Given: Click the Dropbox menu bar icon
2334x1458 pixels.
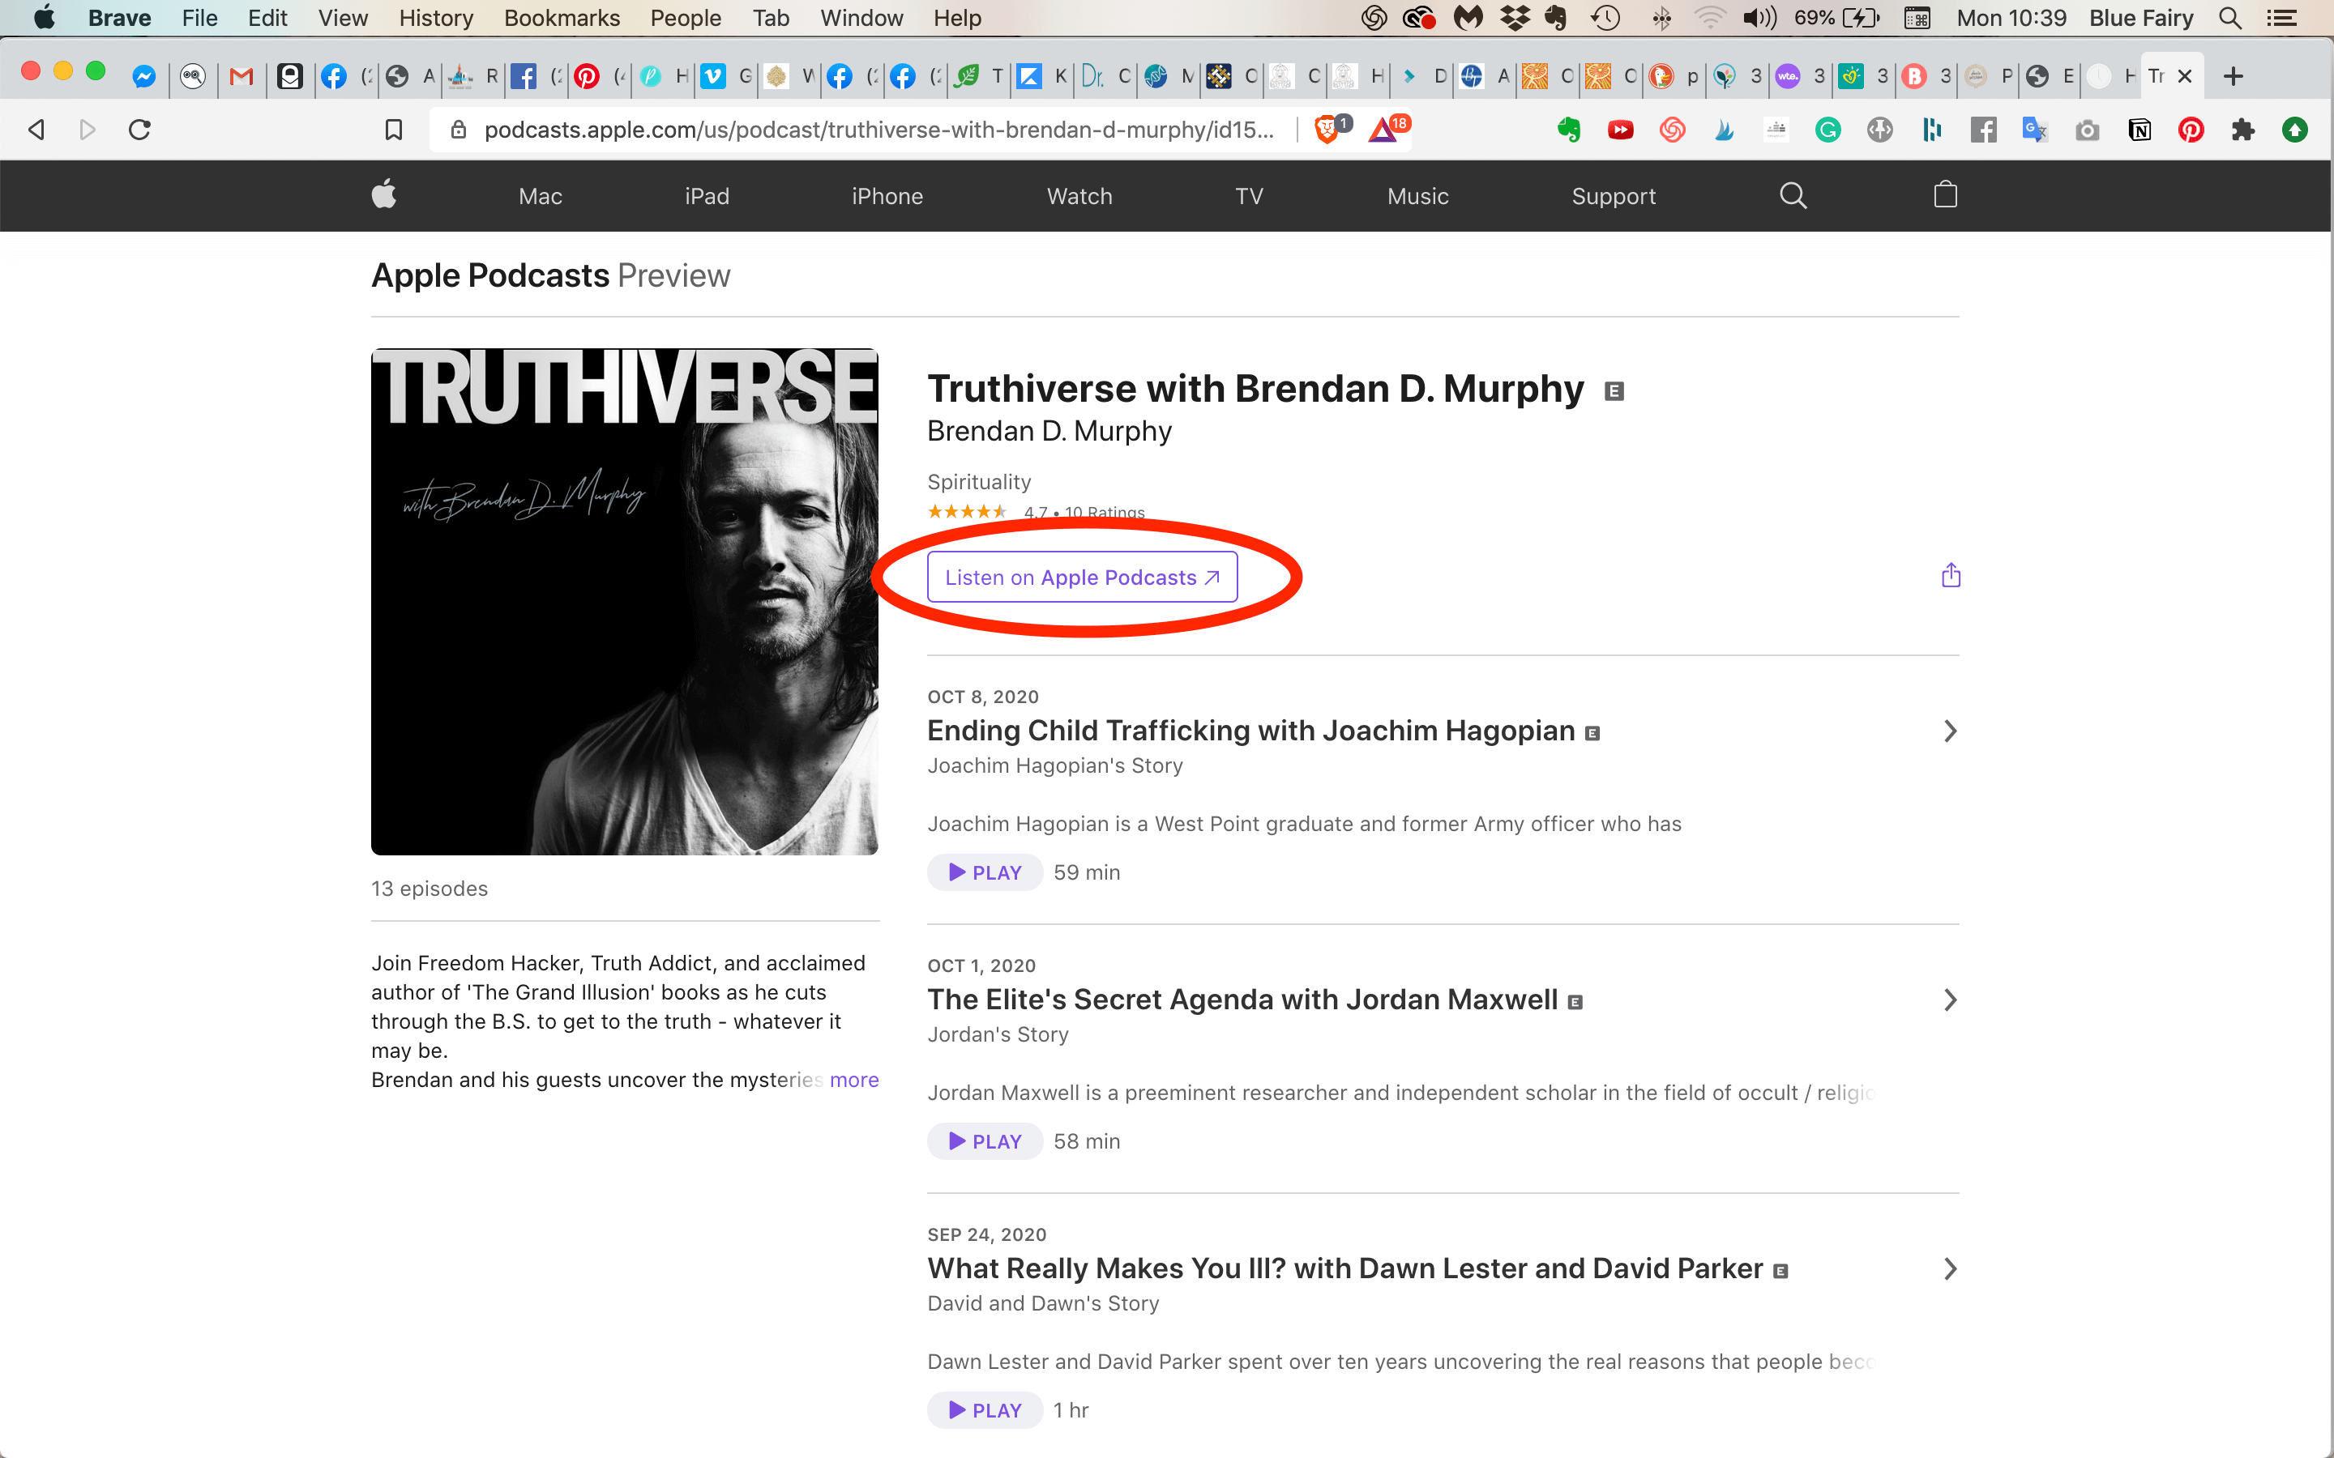Looking at the screenshot, I should 1515,19.
